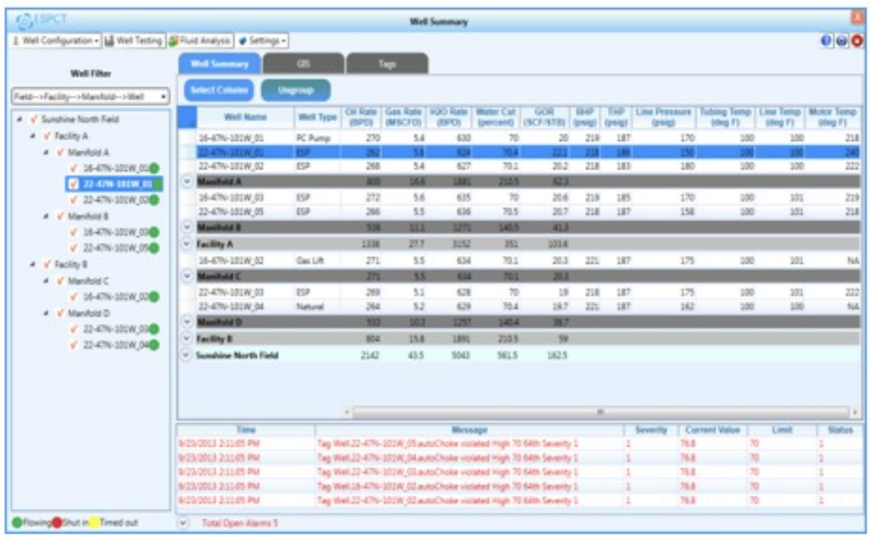Collapse the Manifold B tree node
This screenshot has width=871, height=538.
click(x=46, y=216)
